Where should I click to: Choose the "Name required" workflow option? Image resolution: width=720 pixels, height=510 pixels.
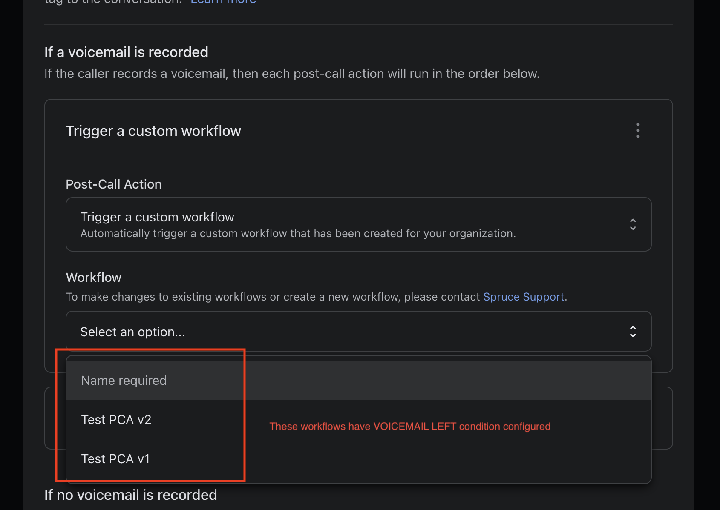(358, 380)
